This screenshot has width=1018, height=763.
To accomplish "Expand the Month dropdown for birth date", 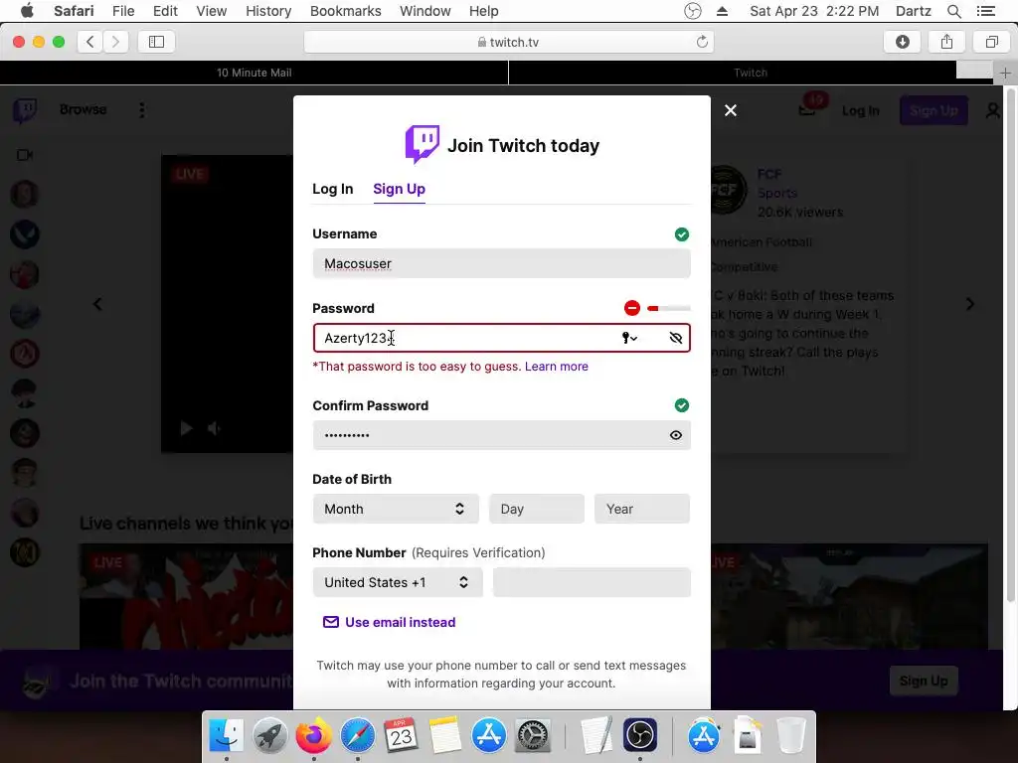I will pyautogui.click(x=396, y=509).
